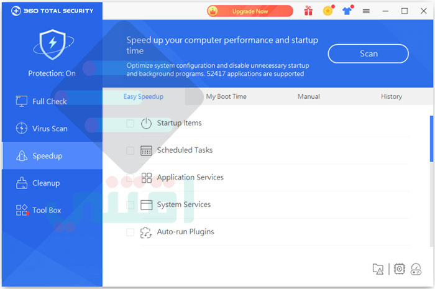This screenshot has width=435, height=289.
Task: Click the Scheduled Tasks calendar icon
Action: (x=146, y=150)
